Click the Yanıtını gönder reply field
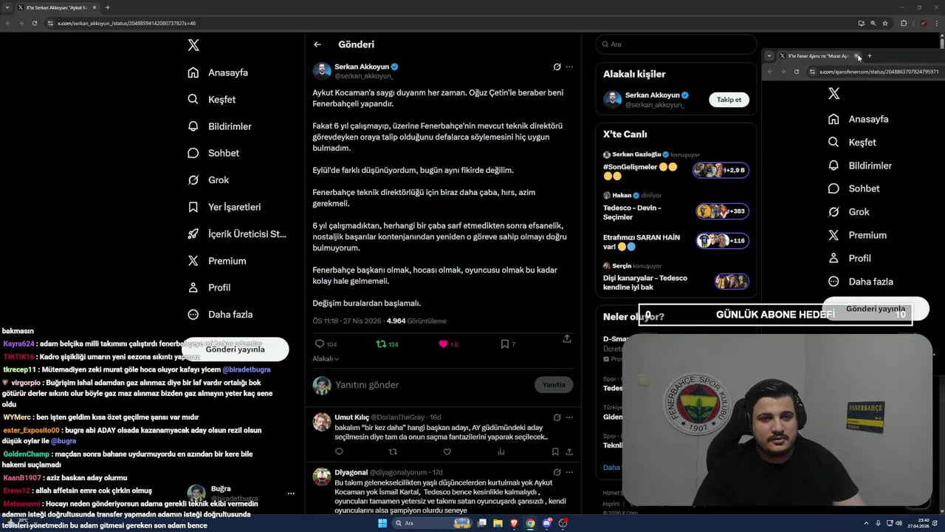The image size is (945, 532). [431, 385]
